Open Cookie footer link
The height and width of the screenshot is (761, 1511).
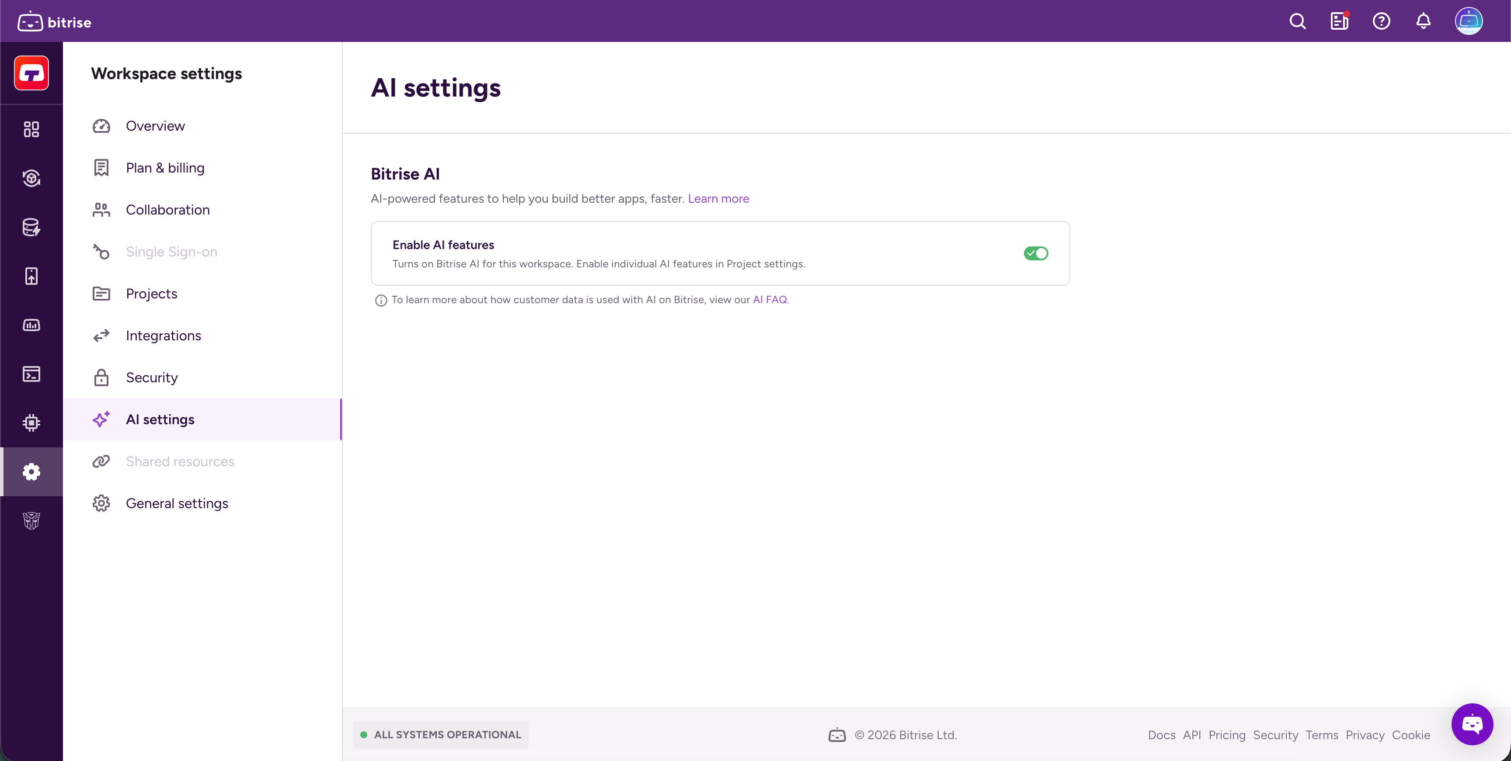(x=1411, y=735)
